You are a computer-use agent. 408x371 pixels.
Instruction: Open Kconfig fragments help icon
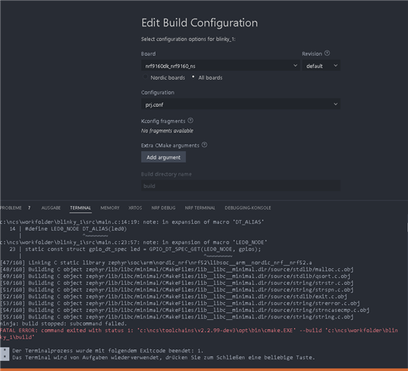click(x=190, y=121)
